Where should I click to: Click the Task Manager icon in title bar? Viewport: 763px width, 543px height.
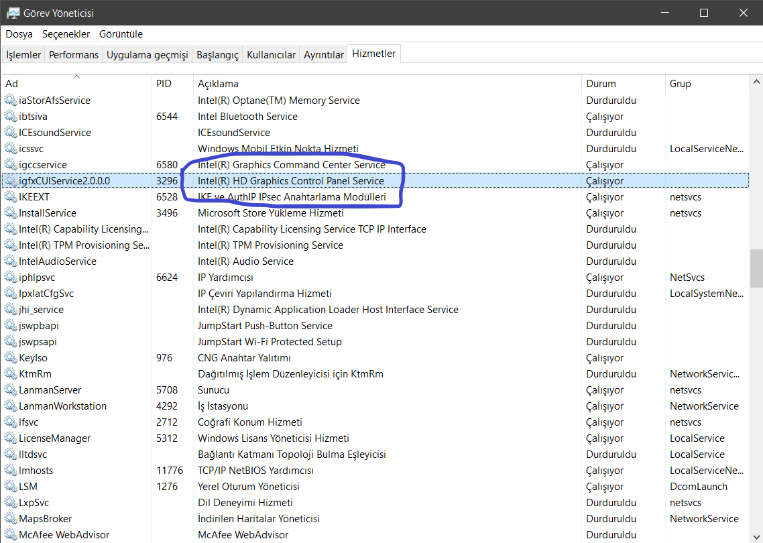click(13, 13)
